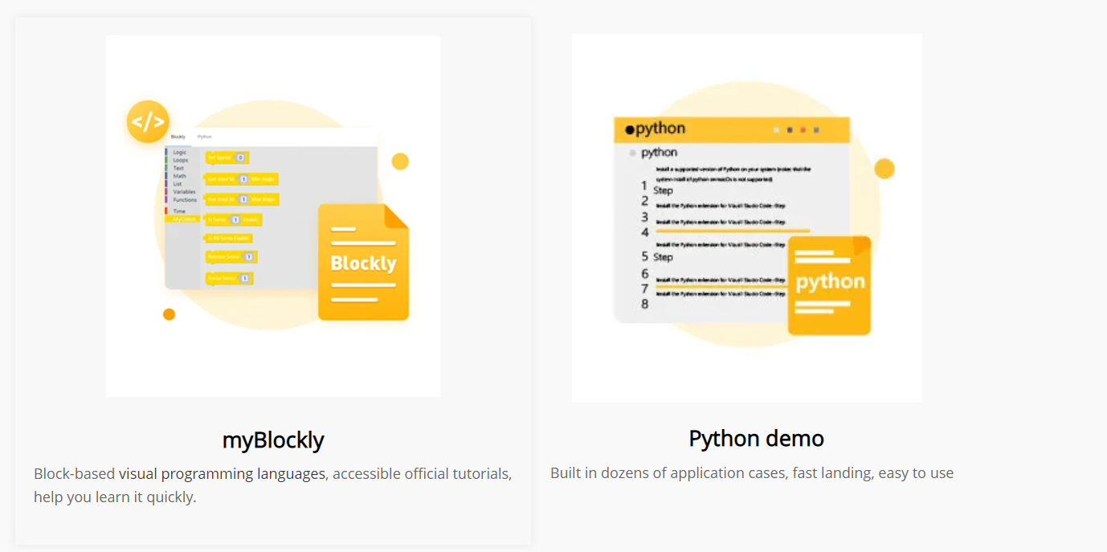
Task: Click the small dark orange dot under Blockly window
Action: (169, 314)
